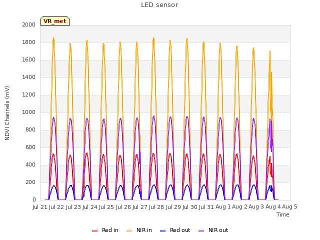Click the Time axis label

coord(283,214)
